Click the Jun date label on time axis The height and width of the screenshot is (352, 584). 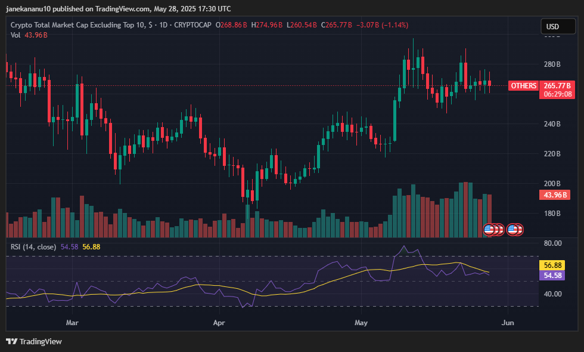pyautogui.click(x=508, y=323)
